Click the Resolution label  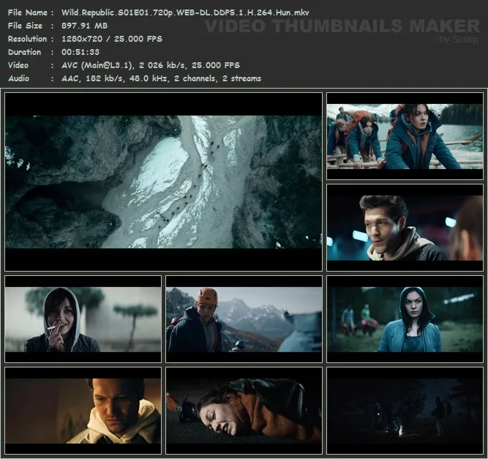point(27,39)
